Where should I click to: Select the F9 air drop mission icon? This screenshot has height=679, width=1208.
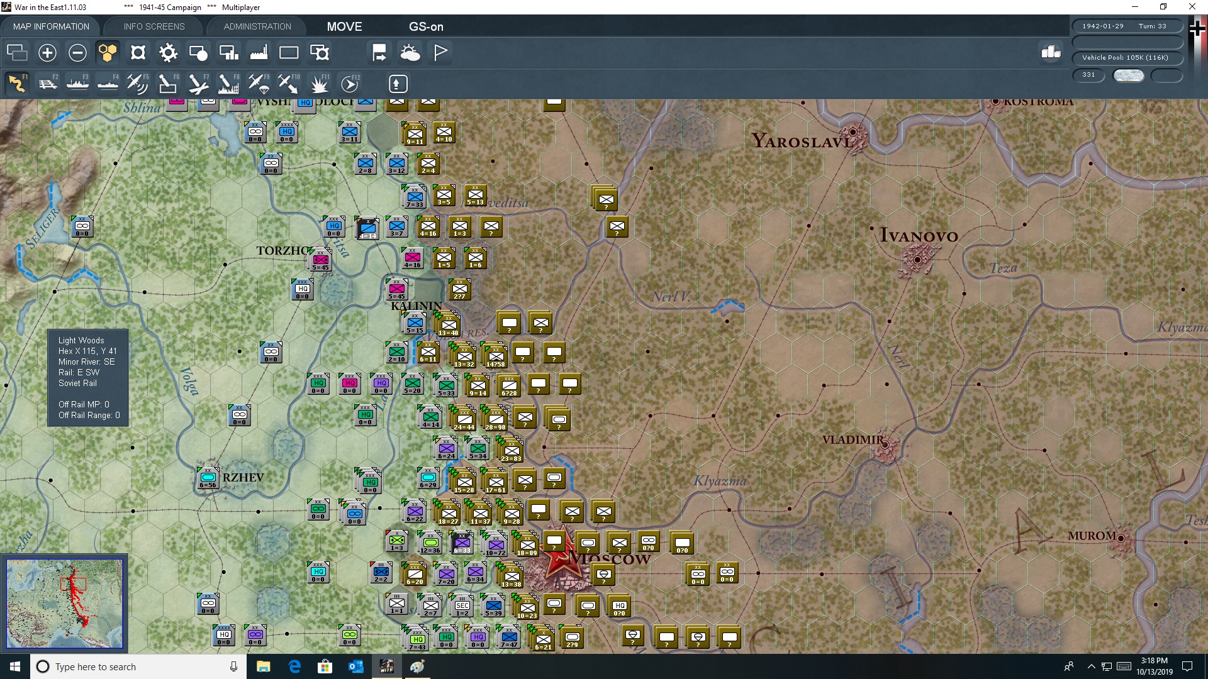(x=258, y=84)
